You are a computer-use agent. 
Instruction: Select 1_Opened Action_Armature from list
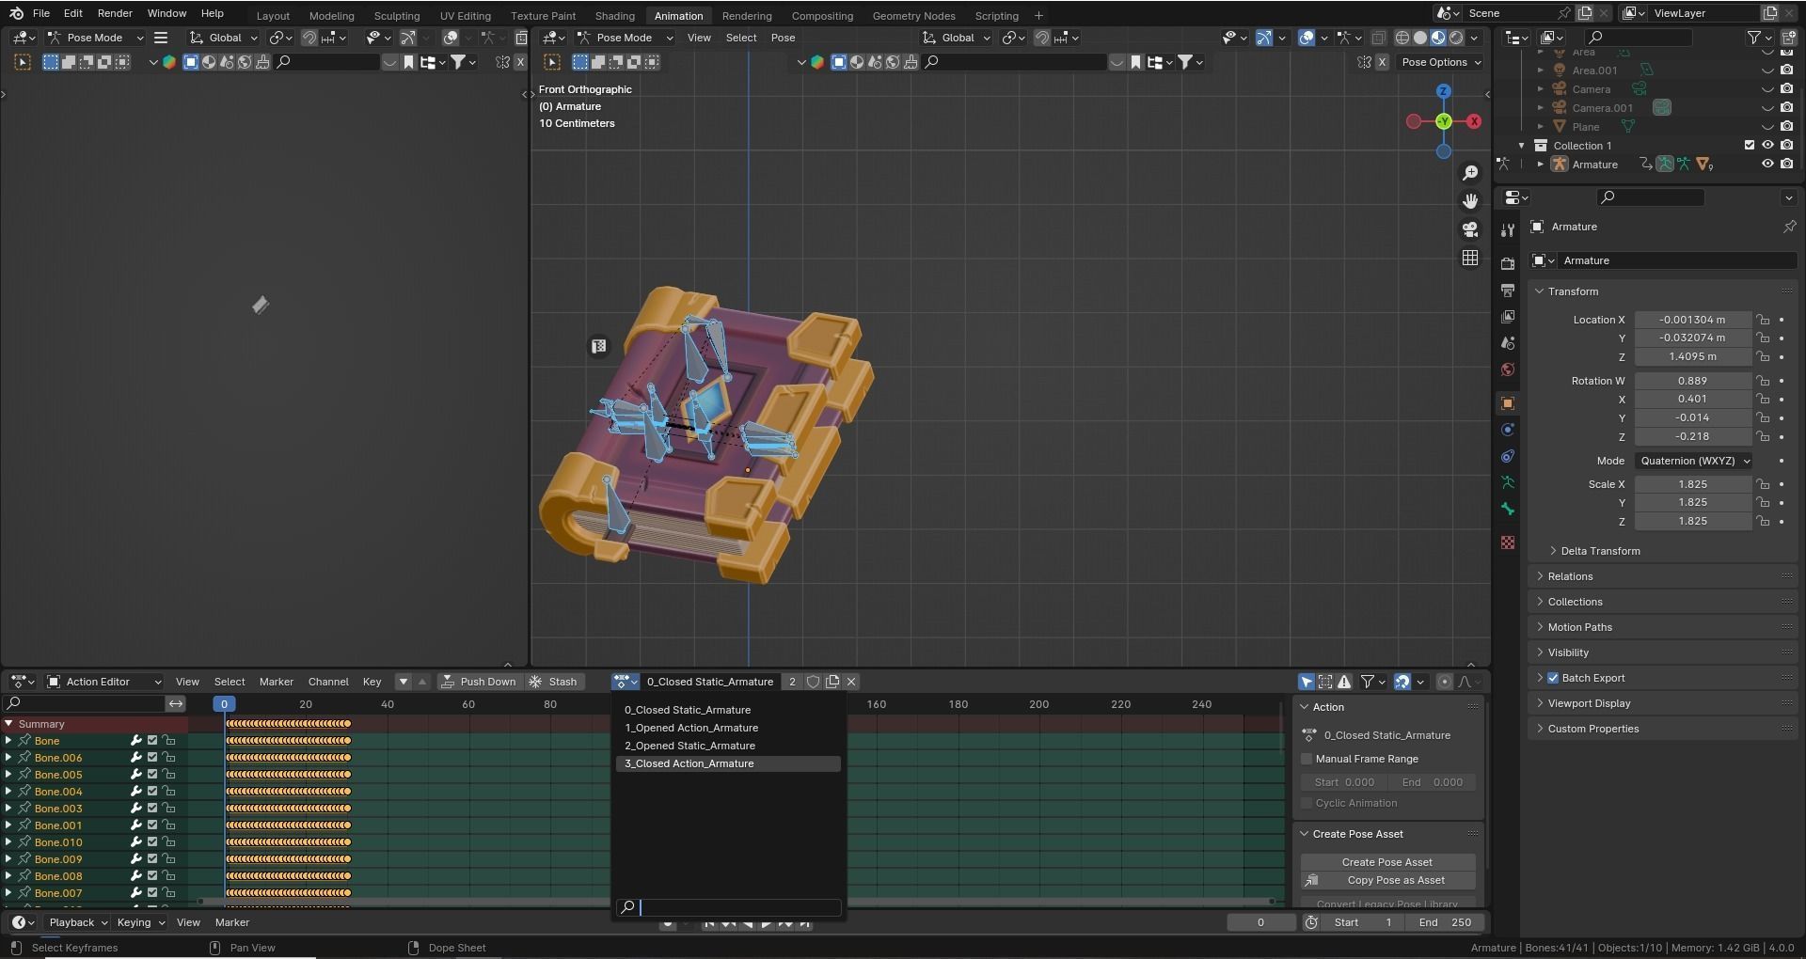(x=729, y=728)
